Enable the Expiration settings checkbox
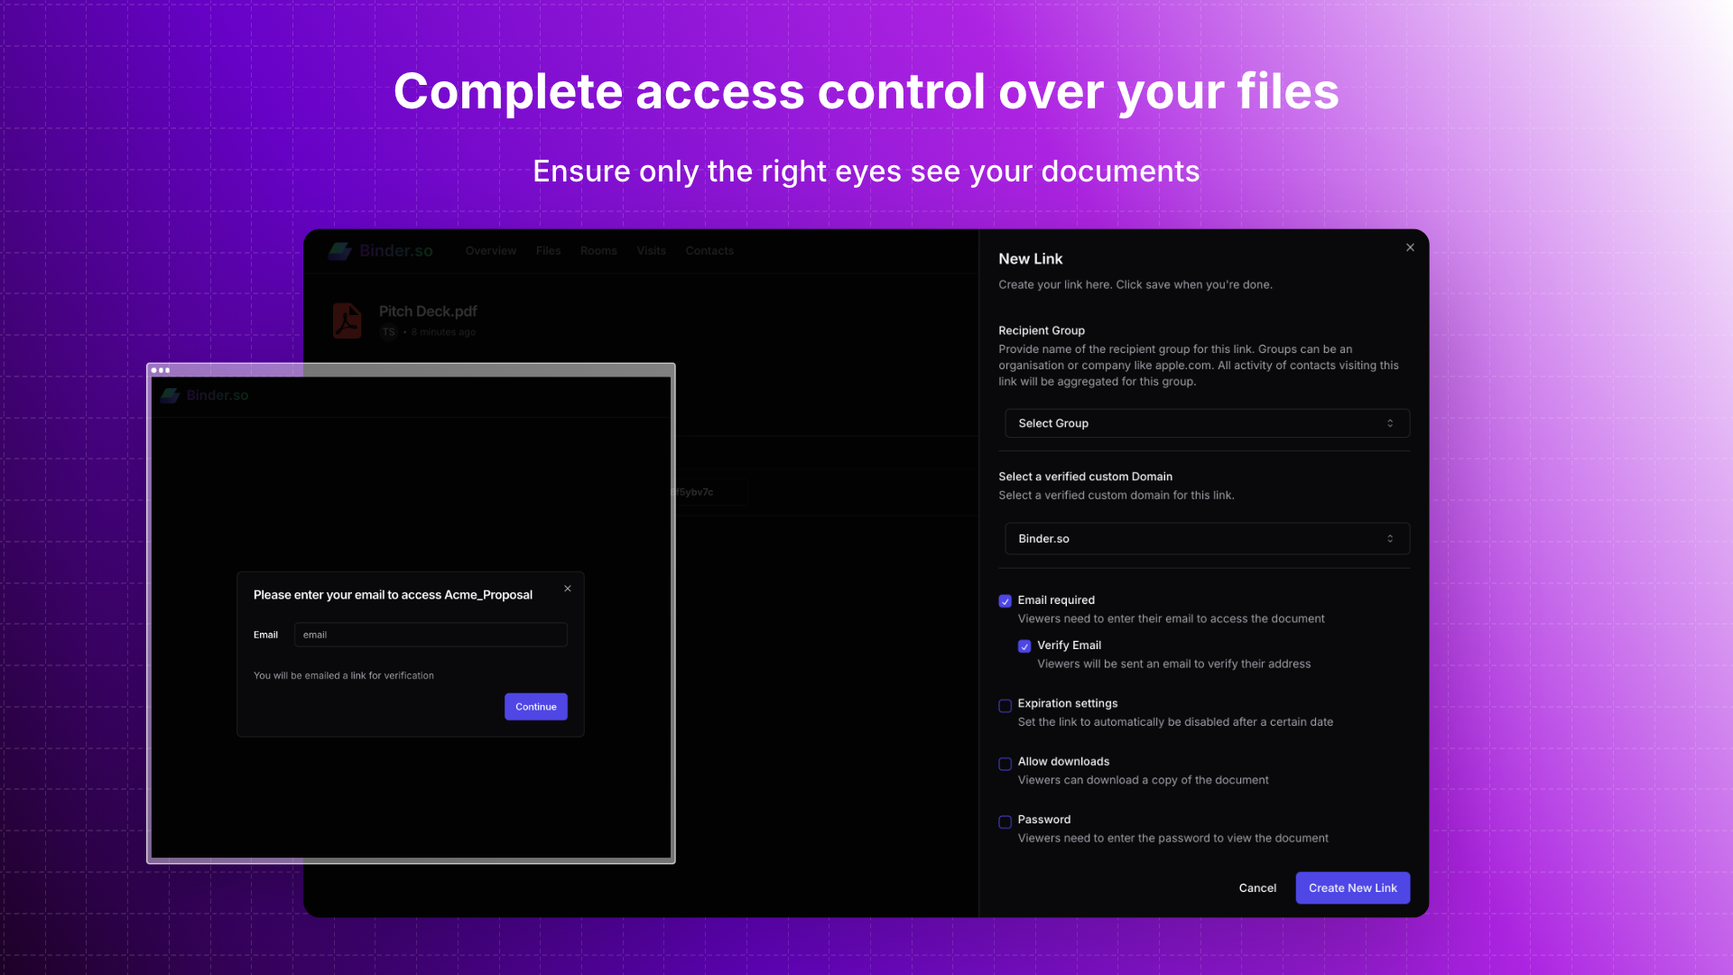1733x975 pixels. [x=1005, y=705]
